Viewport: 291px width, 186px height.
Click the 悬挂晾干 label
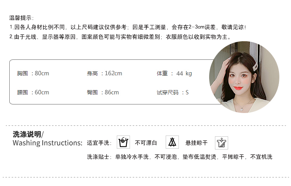196,143
